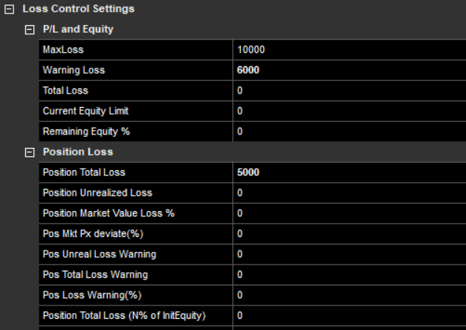Collapse the P/L and Equity group
The width and height of the screenshot is (466, 330).
pyautogui.click(x=30, y=30)
